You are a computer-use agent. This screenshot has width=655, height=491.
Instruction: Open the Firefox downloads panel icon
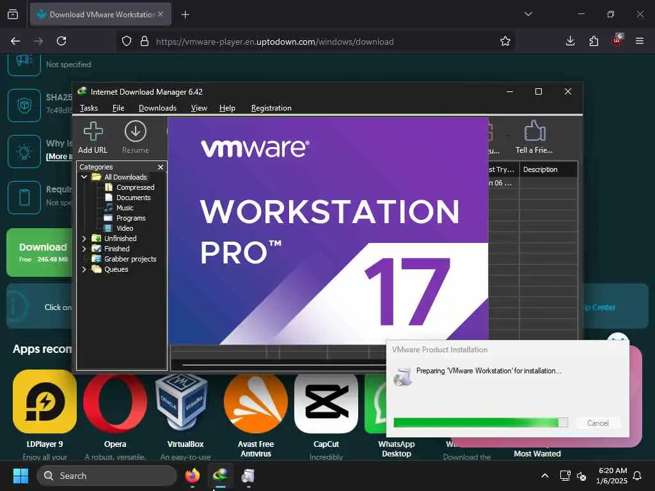570,41
